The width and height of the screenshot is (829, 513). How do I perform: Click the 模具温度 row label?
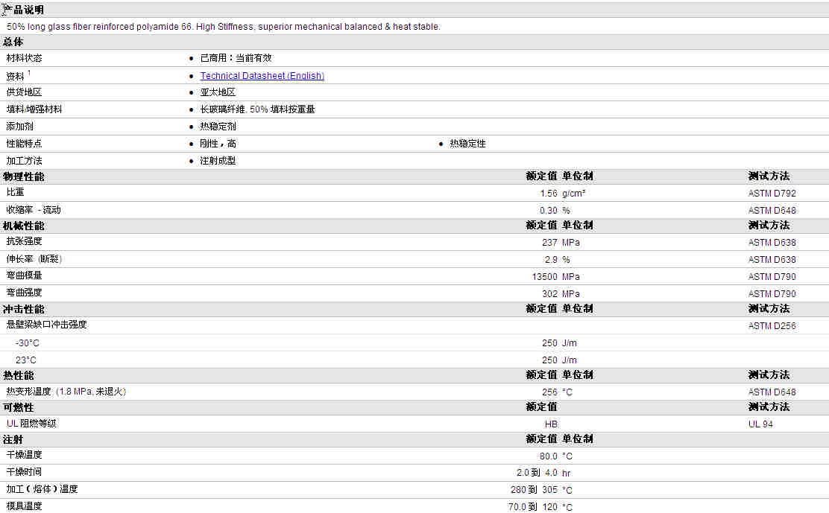point(24,506)
